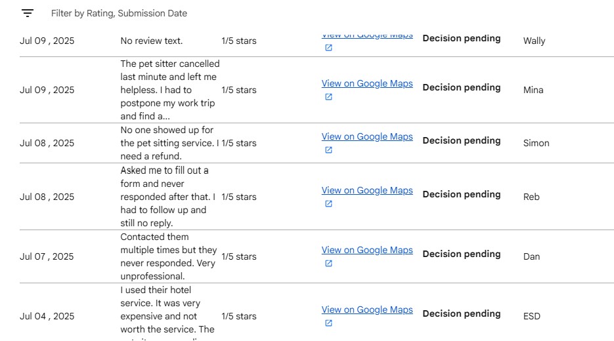Click external-link icon in Mina's row
Image resolution: width=614 pixels, height=341 pixels.
[x=328, y=97]
